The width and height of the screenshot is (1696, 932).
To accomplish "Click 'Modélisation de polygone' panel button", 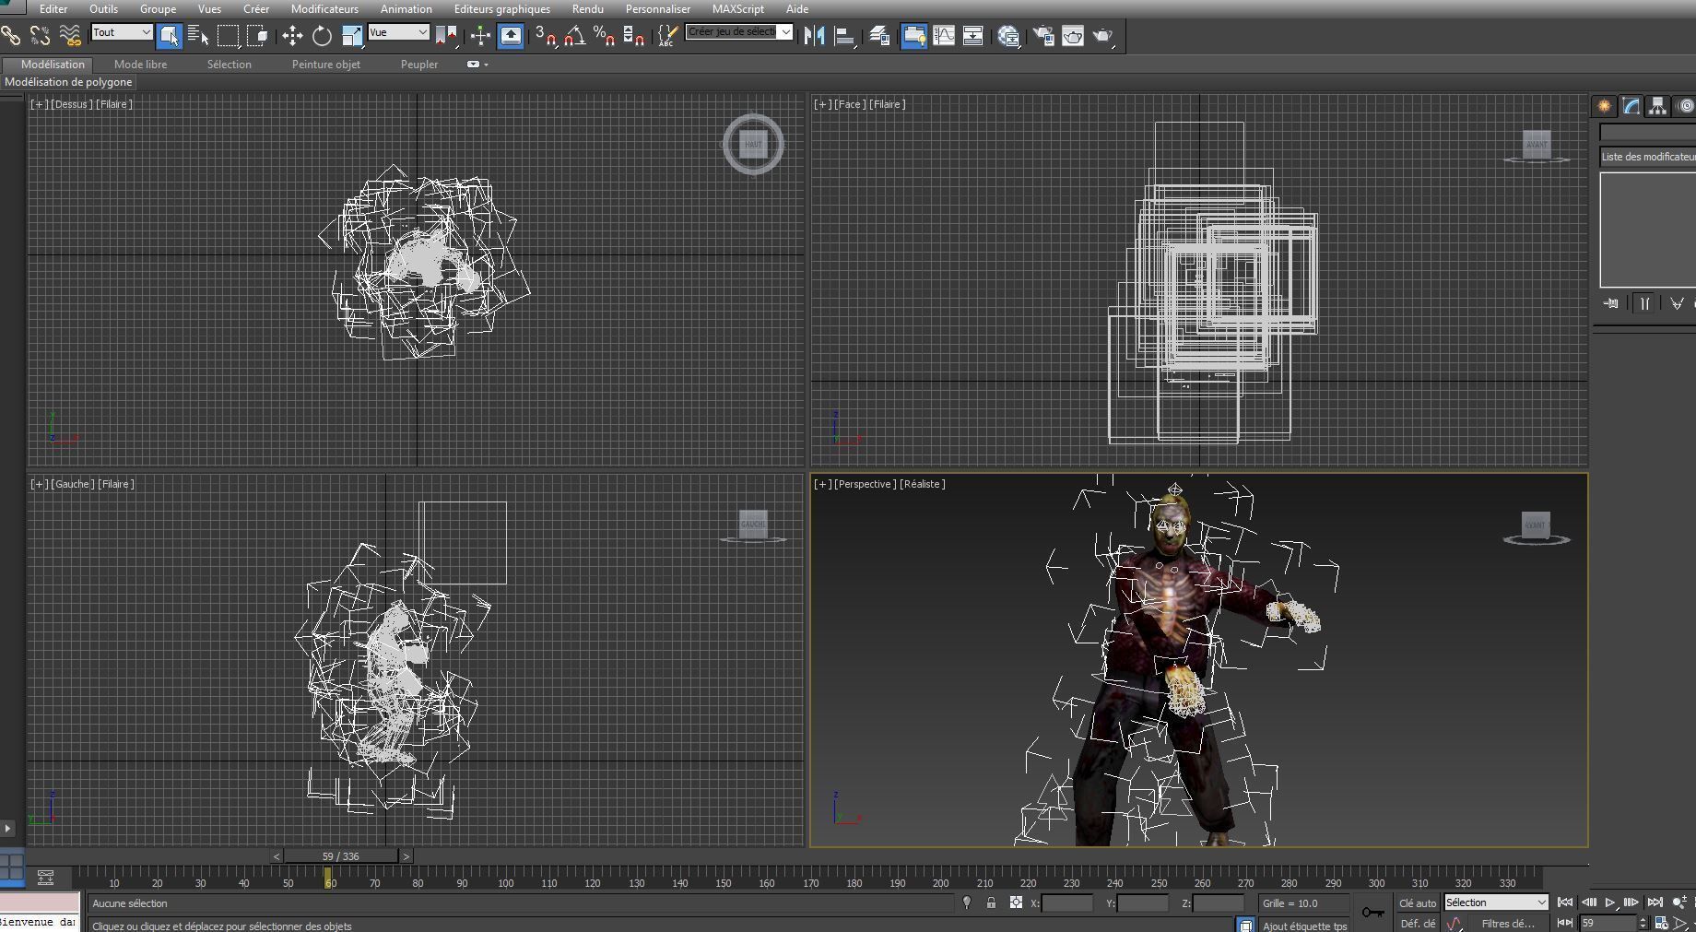I will coord(68,82).
